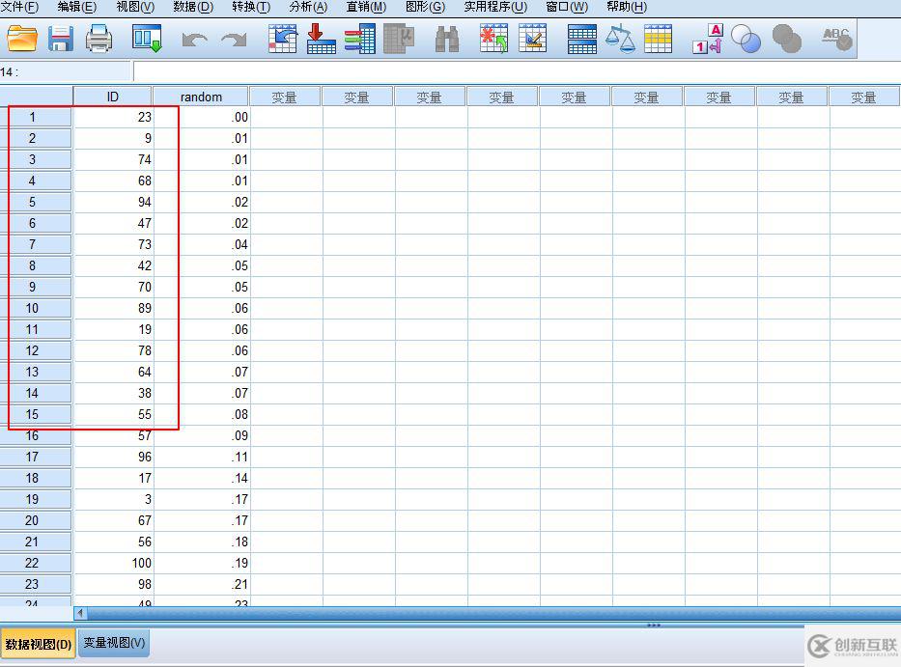Click the ID cell containing 23
This screenshot has height=667, width=901.
click(113, 117)
